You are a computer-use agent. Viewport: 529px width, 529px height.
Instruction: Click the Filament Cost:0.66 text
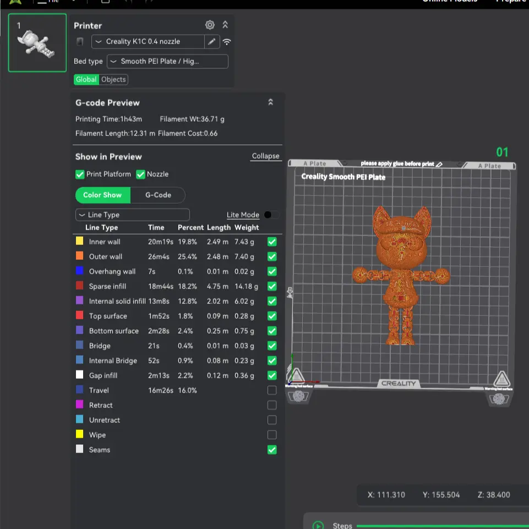coord(188,133)
